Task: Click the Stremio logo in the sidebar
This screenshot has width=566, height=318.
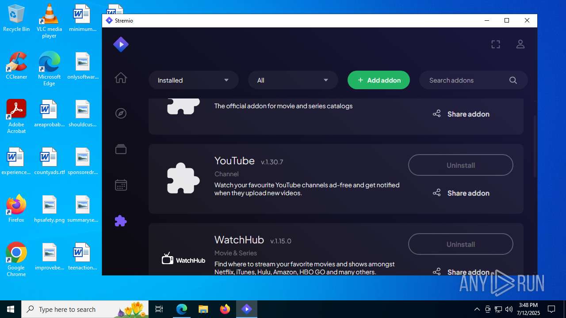Action: (121, 44)
